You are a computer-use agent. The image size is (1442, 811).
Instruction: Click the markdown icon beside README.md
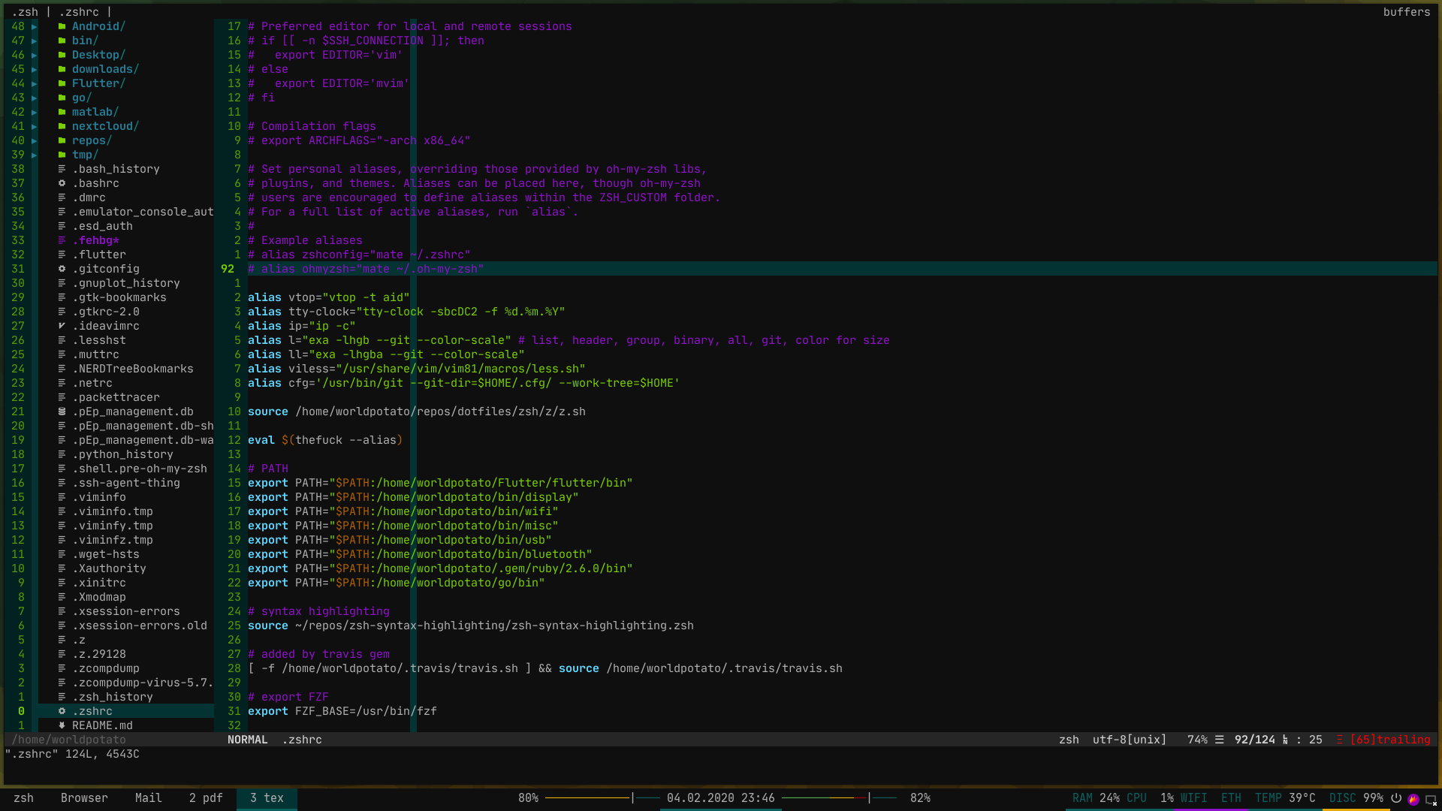click(62, 725)
